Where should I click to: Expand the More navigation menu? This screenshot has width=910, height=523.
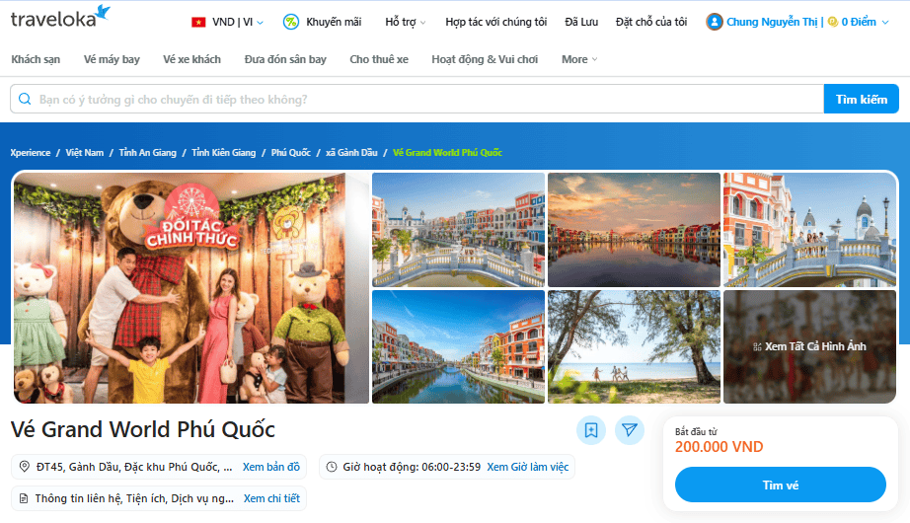579,59
